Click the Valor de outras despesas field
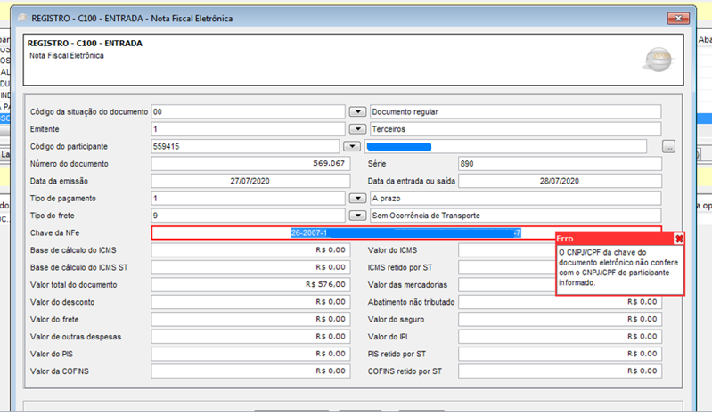This screenshot has width=712, height=416. (250, 336)
